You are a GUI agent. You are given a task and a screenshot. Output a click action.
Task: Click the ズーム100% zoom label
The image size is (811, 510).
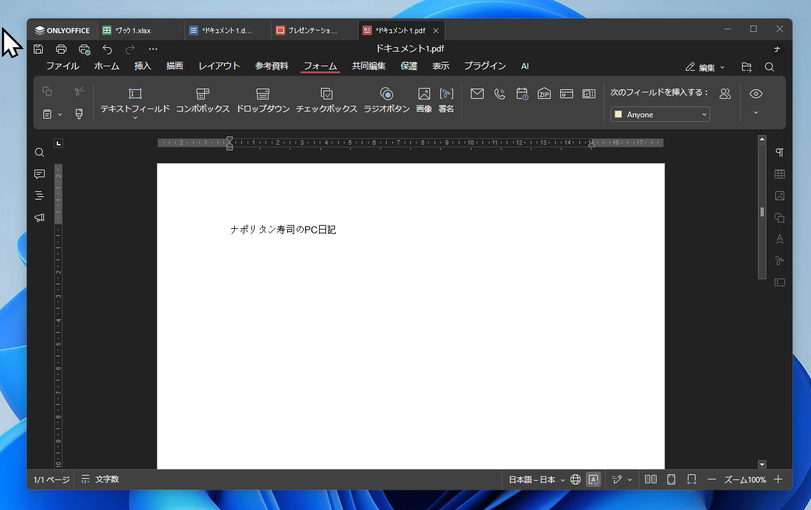pos(745,479)
